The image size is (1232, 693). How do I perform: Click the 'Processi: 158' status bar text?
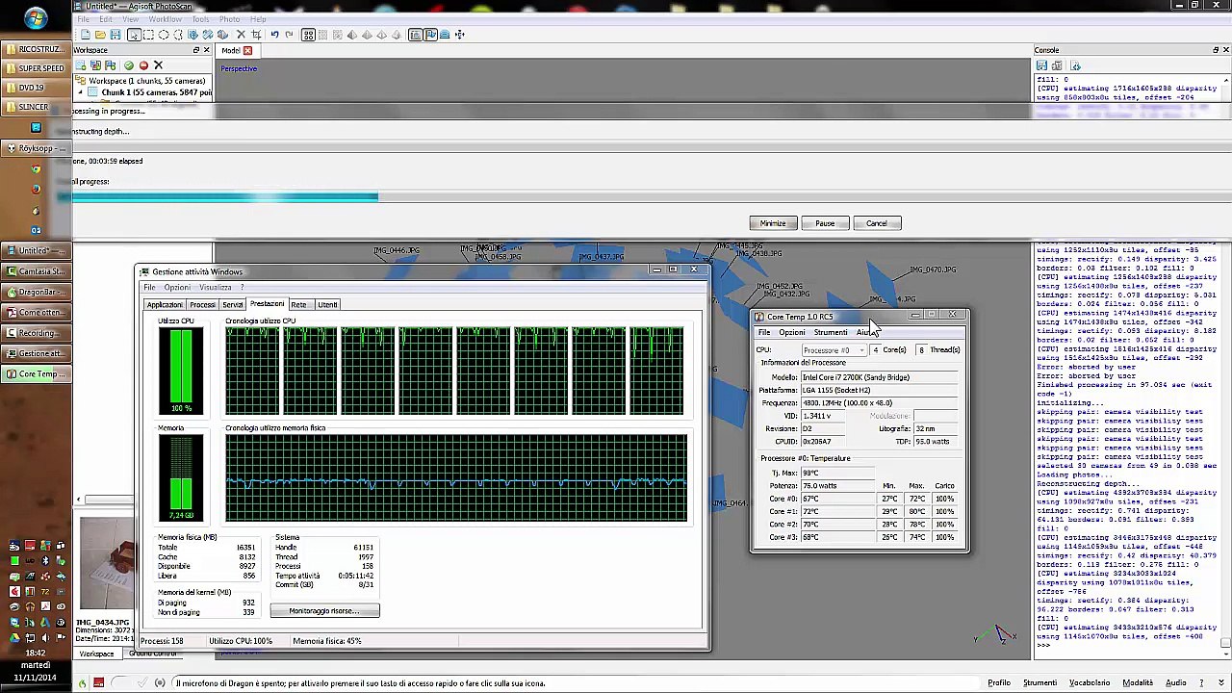(x=162, y=641)
